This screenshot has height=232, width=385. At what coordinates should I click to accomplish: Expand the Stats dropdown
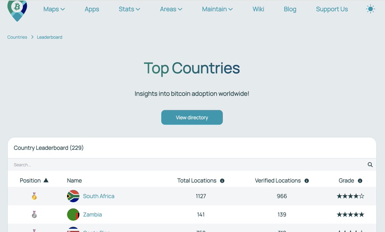click(129, 9)
